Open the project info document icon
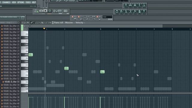 (139, 11)
